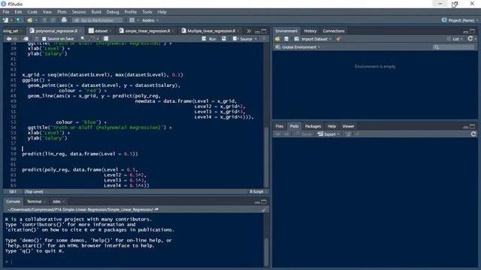Open the Addins dropdown
481x270 pixels.
(x=150, y=20)
